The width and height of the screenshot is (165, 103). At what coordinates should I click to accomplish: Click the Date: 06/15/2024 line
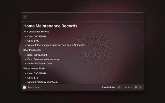(x=37, y=36)
